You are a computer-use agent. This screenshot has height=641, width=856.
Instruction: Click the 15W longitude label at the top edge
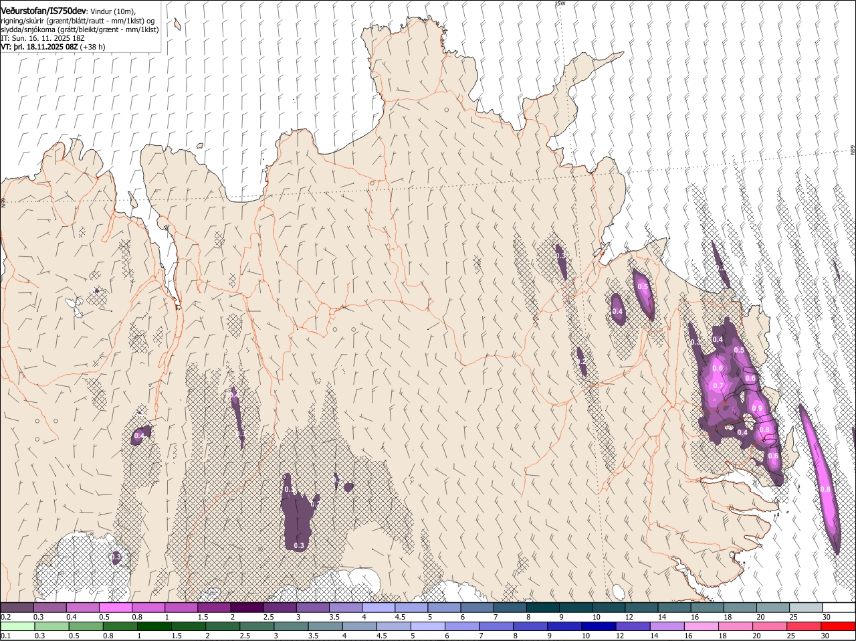point(560,3)
